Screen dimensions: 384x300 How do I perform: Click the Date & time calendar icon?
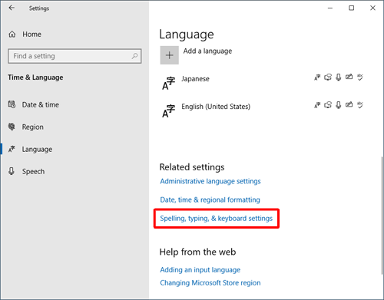pos(12,104)
